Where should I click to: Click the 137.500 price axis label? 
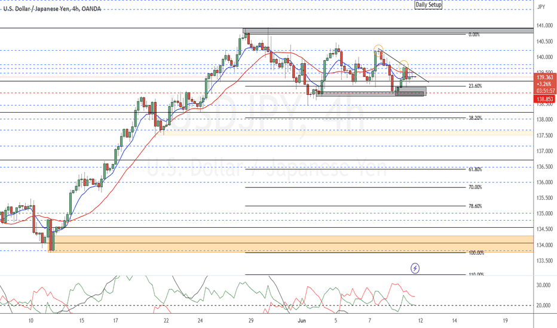(x=544, y=135)
